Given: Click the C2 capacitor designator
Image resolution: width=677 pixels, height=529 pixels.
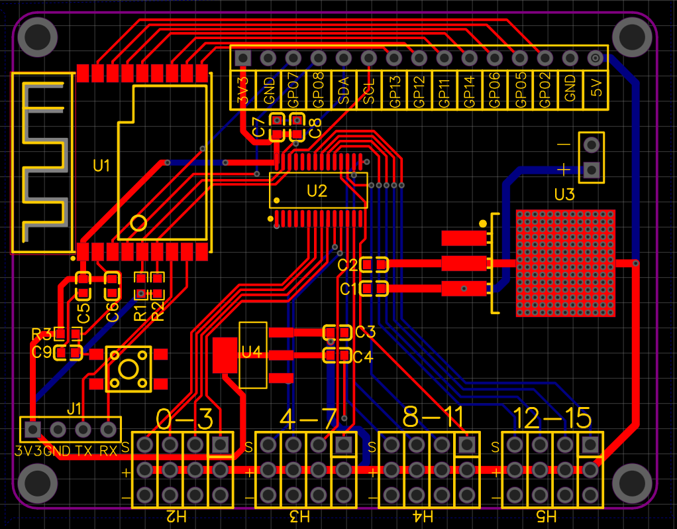Looking at the screenshot, I should (x=347, y=265).
